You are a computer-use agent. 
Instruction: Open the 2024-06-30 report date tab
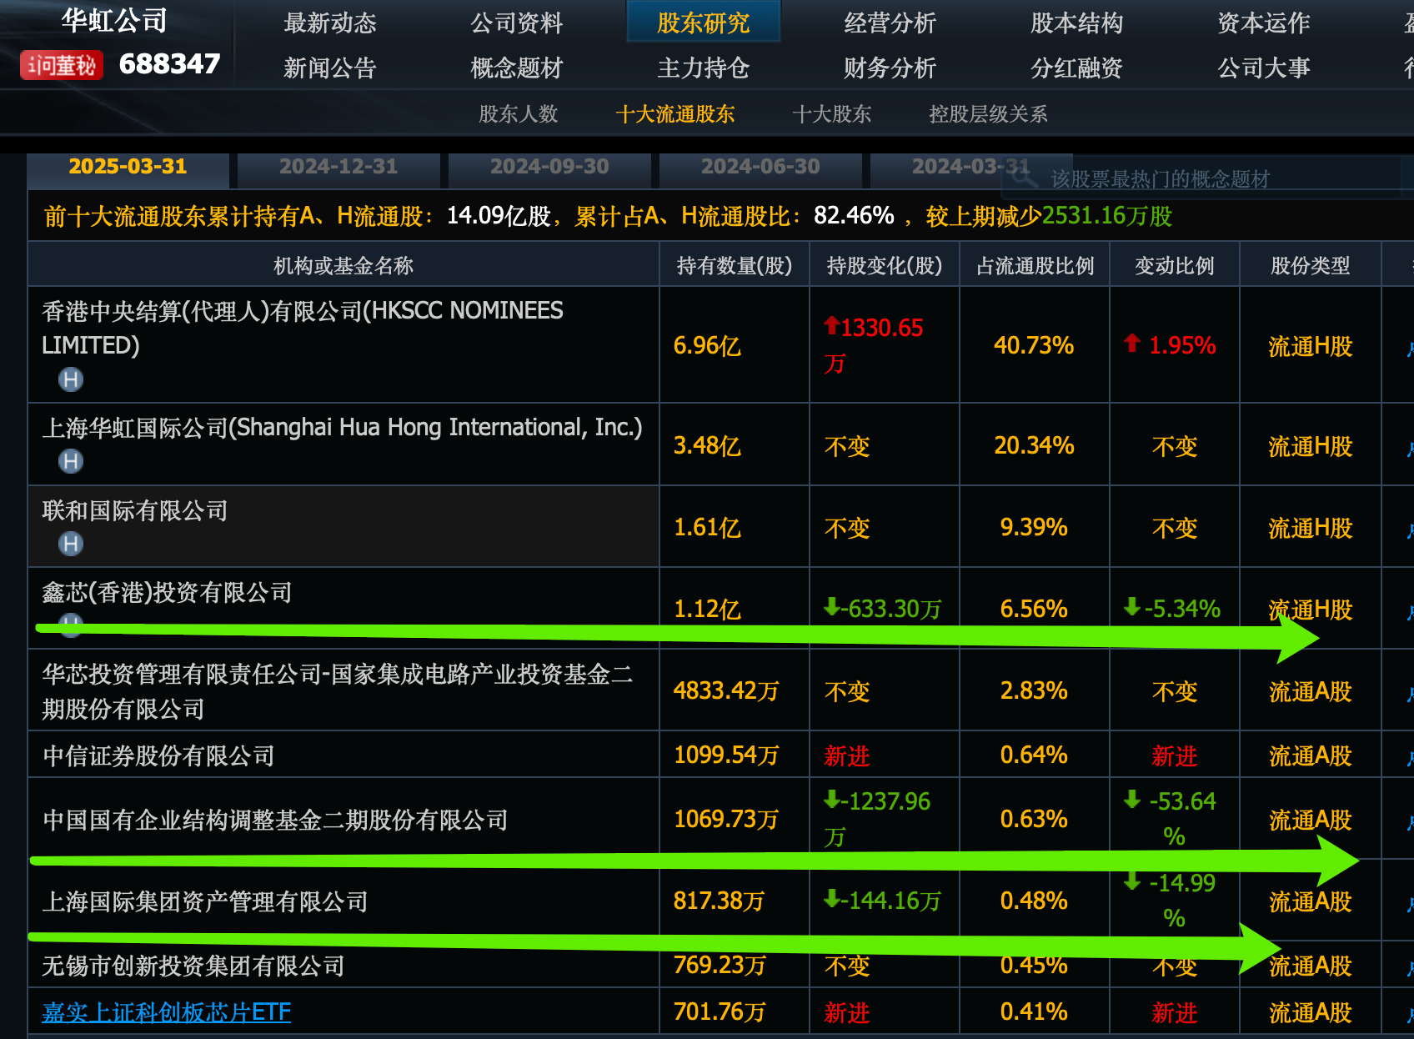click(760, 167)
